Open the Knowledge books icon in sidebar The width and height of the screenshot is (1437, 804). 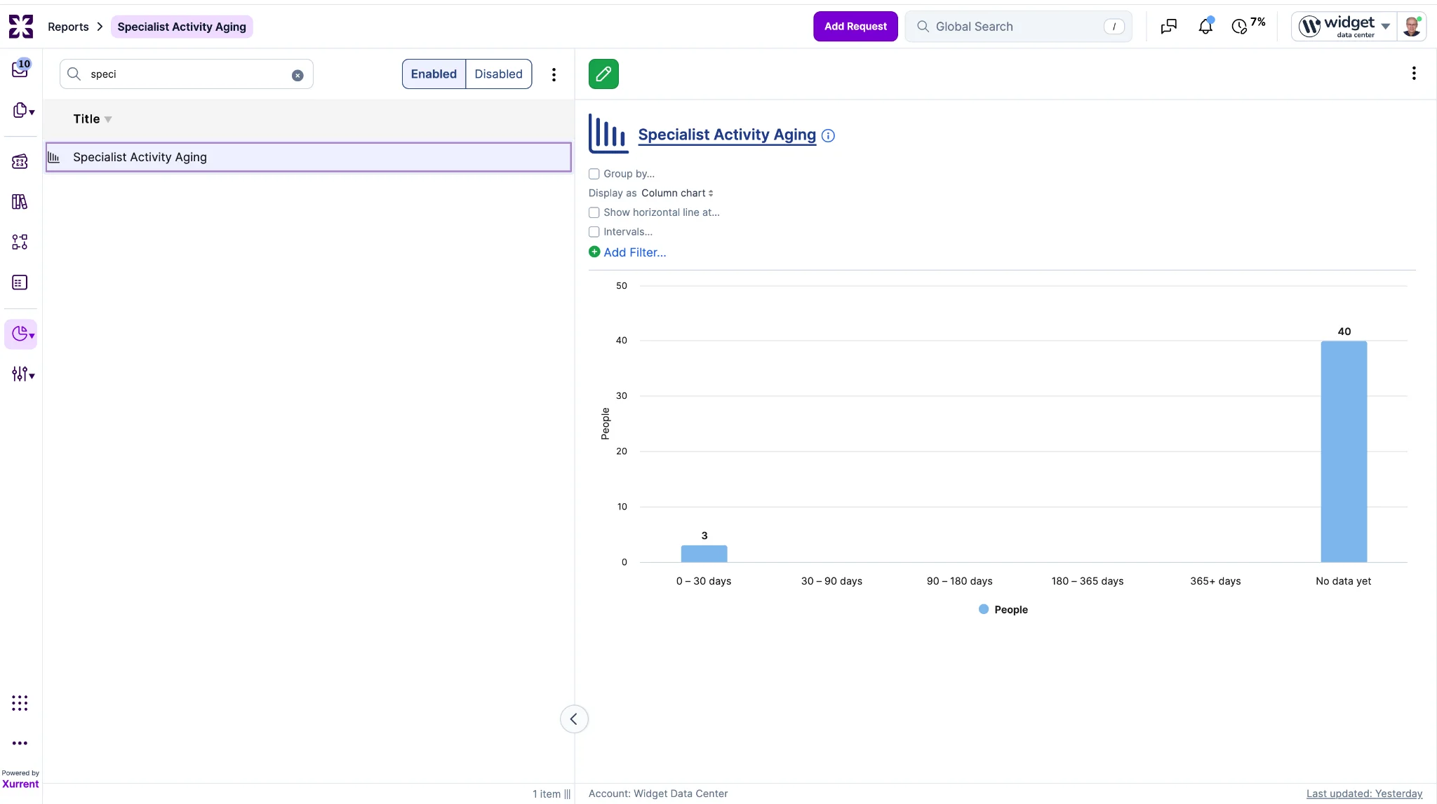pyautogui.click(x=20, y=202)
